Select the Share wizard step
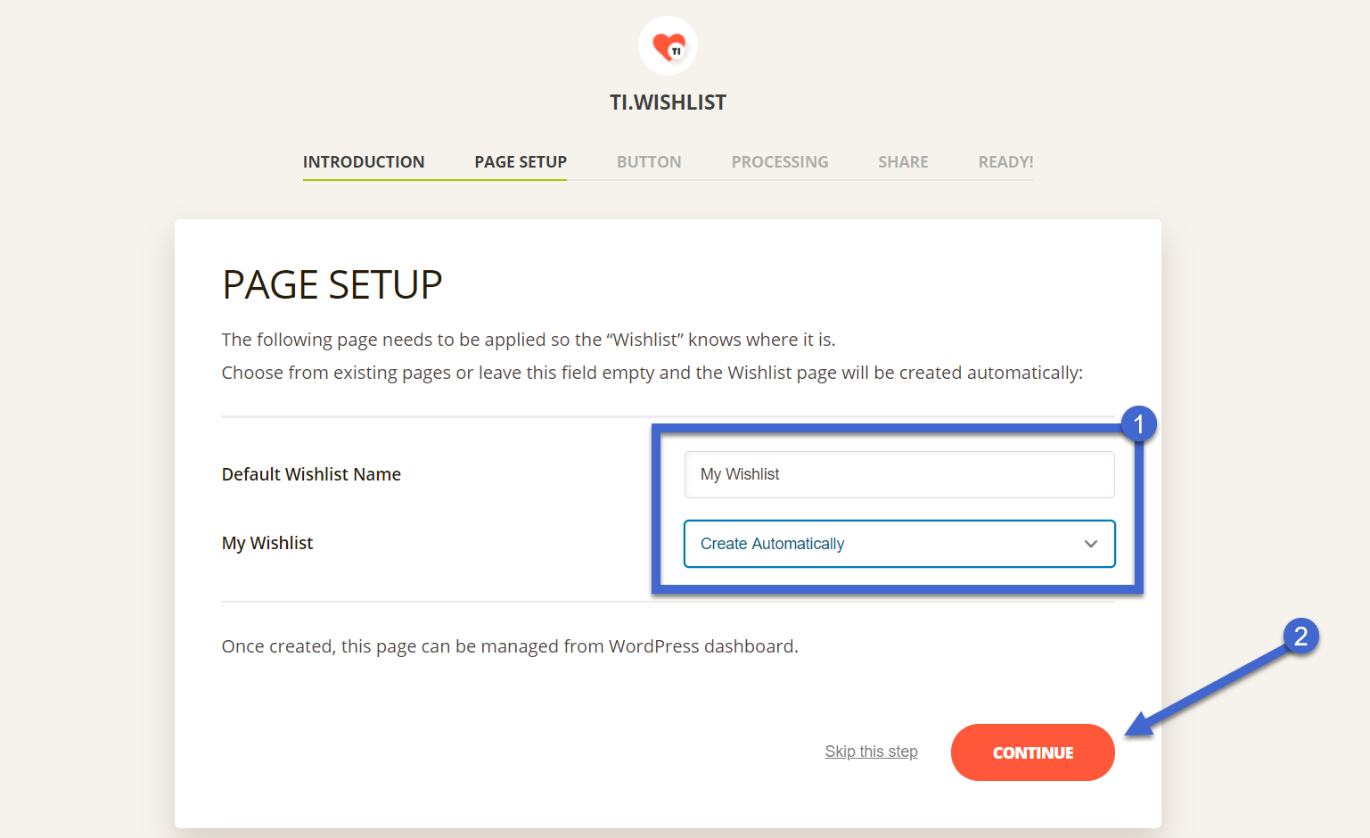 point(903,161)
